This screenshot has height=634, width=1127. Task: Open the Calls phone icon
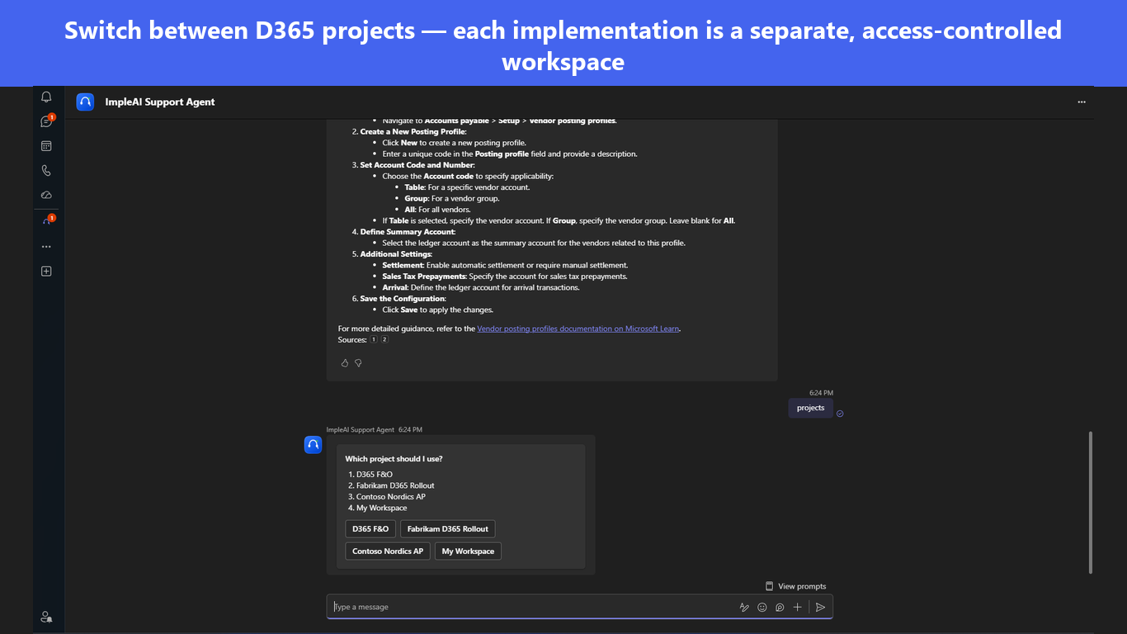click(x=46, y=171)
